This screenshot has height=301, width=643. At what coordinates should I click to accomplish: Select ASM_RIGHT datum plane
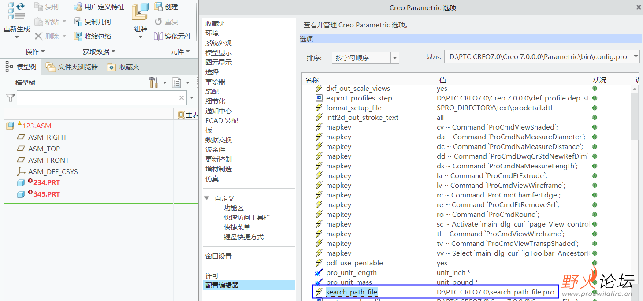point(48,137)
